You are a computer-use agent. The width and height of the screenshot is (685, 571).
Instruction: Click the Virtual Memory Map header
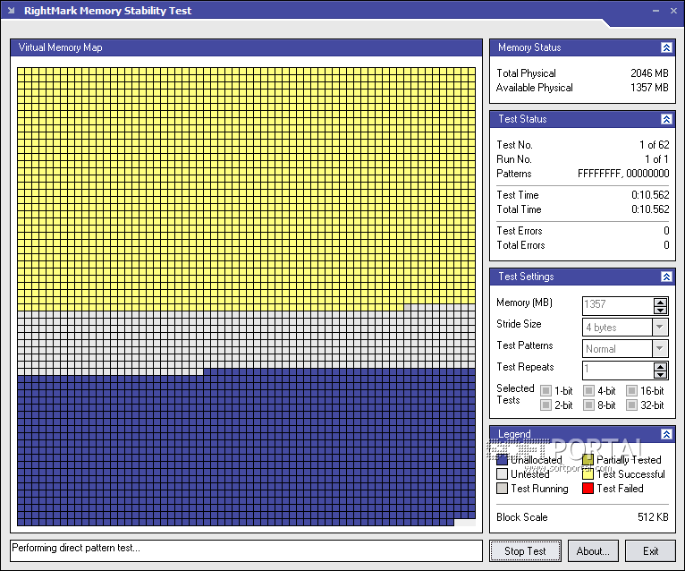(247, 47)
